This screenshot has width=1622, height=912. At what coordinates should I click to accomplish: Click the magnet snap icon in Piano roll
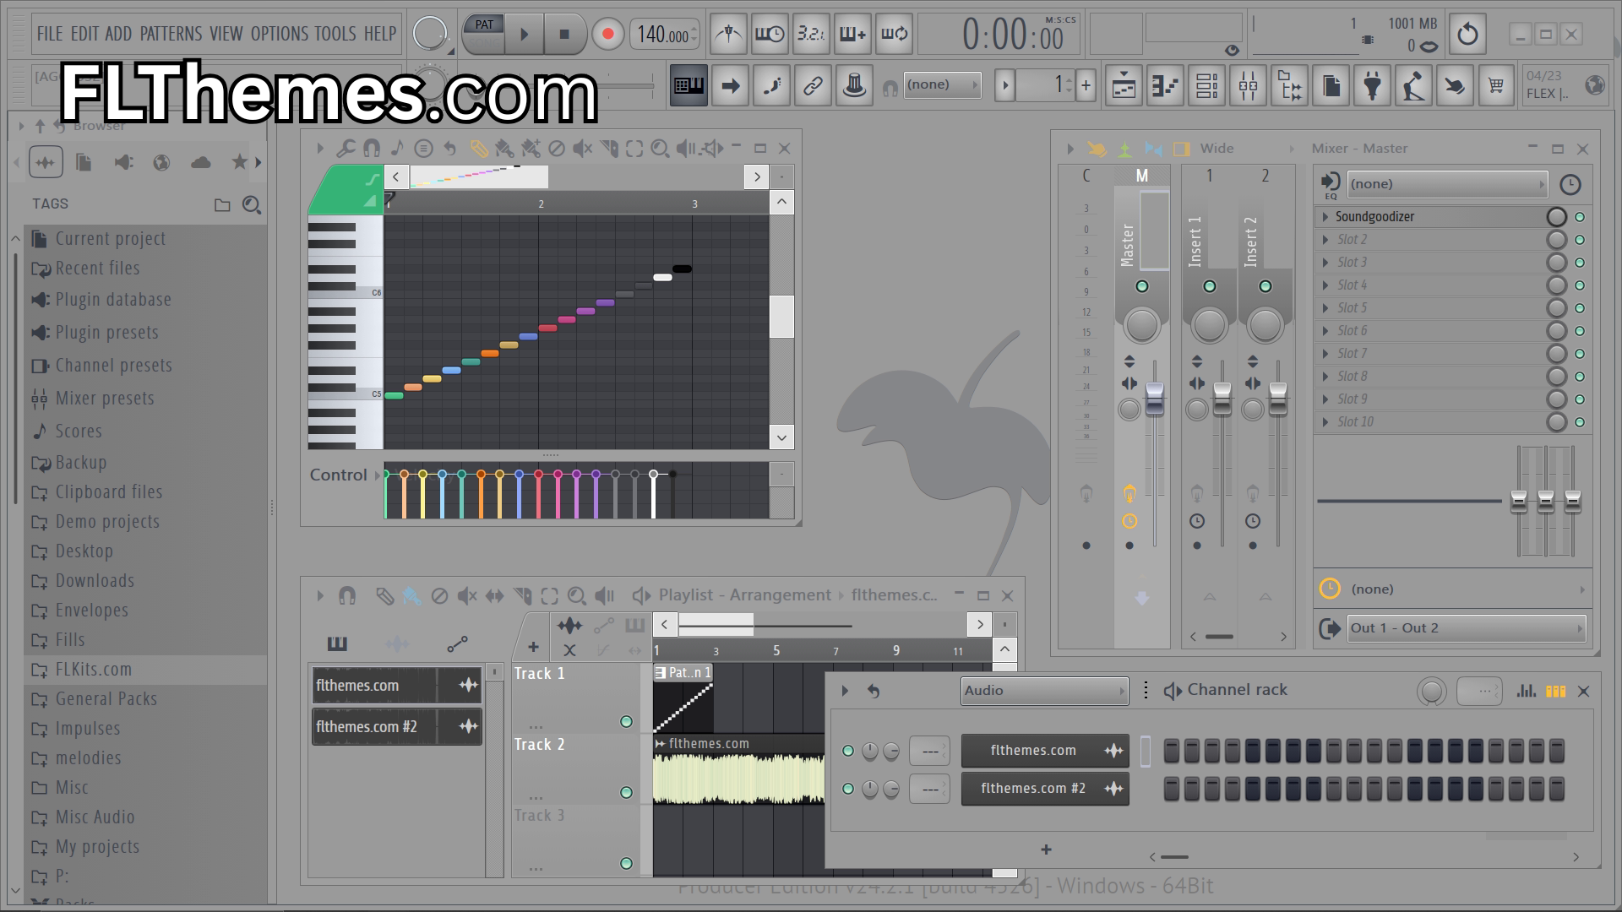pos(371,149)
